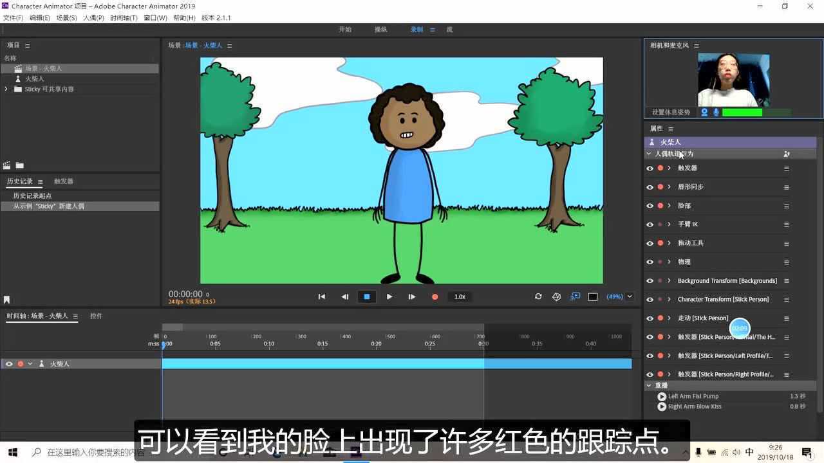Select the bookmark flag icon below the project panel

[x=8, y=298]
